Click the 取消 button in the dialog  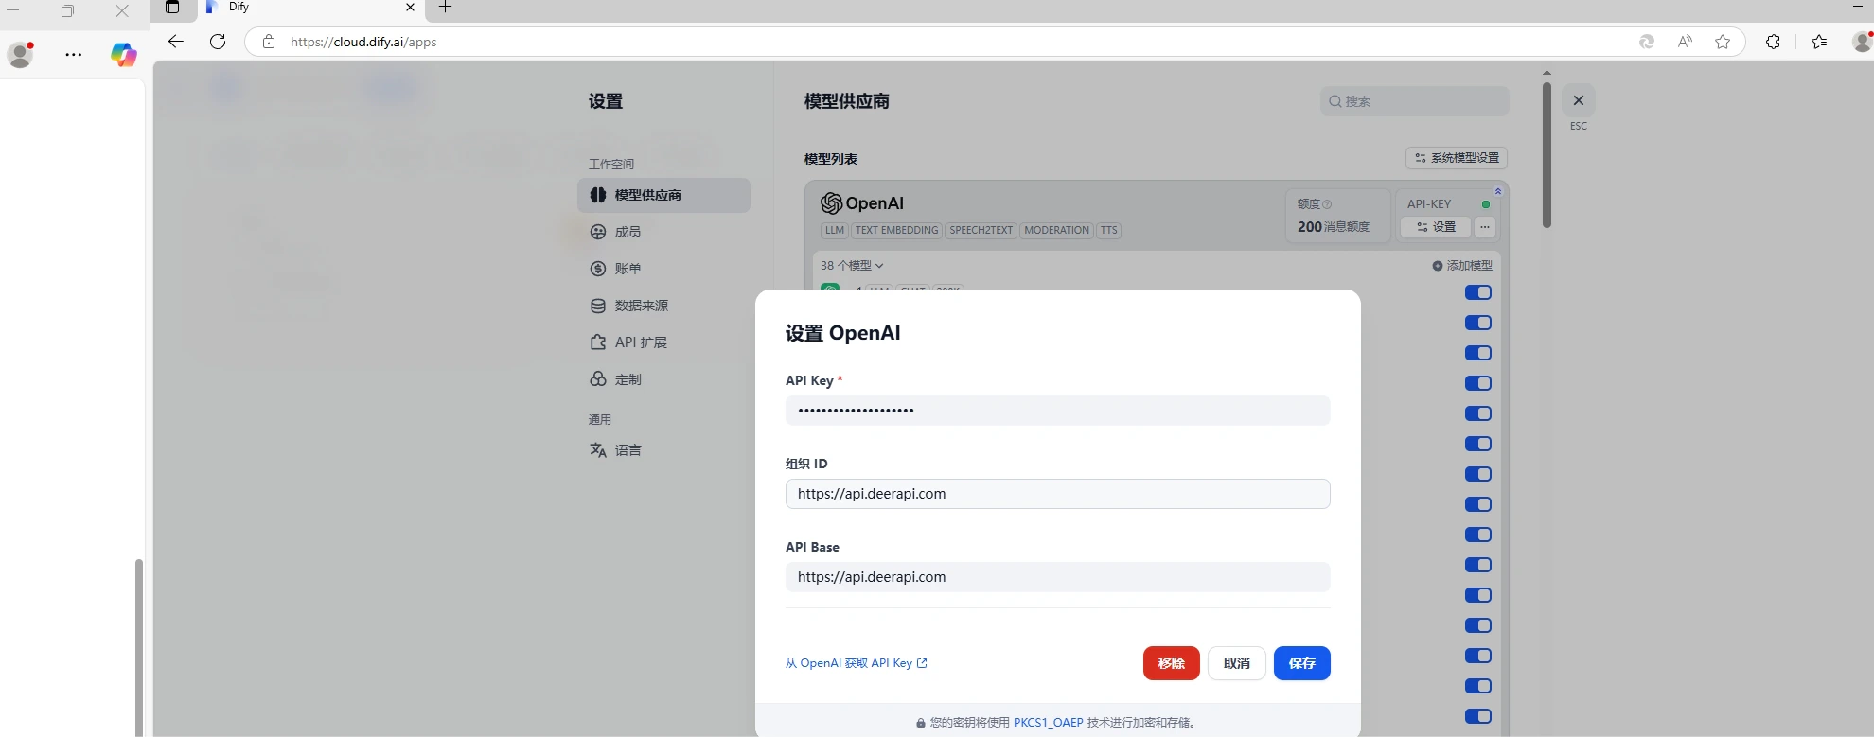[1237, 663]
